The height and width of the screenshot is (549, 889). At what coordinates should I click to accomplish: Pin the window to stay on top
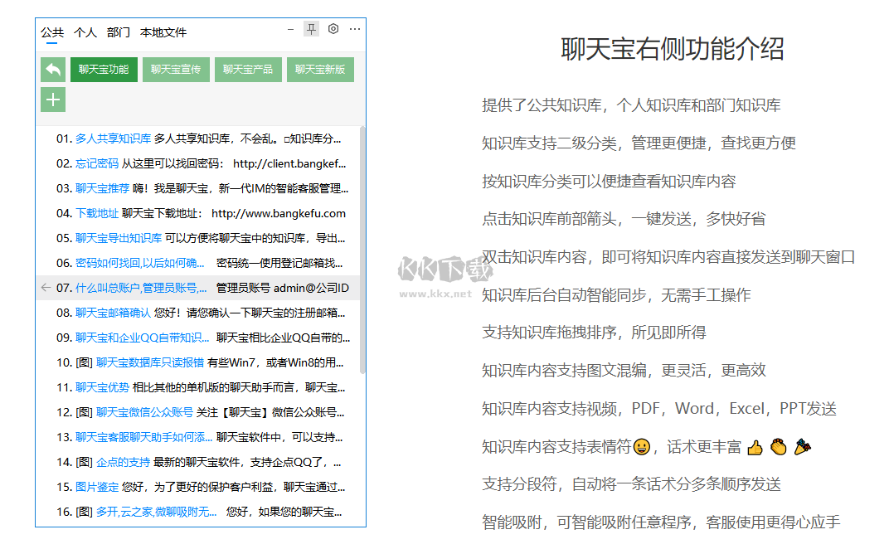pos(313,28)
